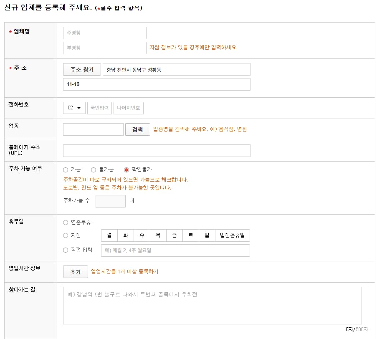Click the 부명칭 branch name field
This screenshot has width=382, height=339.
pyautogui.click(x=104, y=48)
